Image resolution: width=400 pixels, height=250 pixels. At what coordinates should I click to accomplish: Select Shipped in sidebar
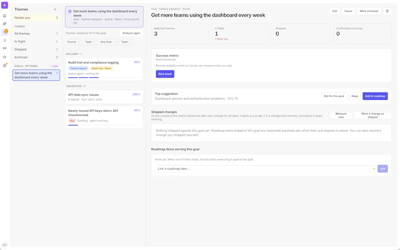click(36, 49)
